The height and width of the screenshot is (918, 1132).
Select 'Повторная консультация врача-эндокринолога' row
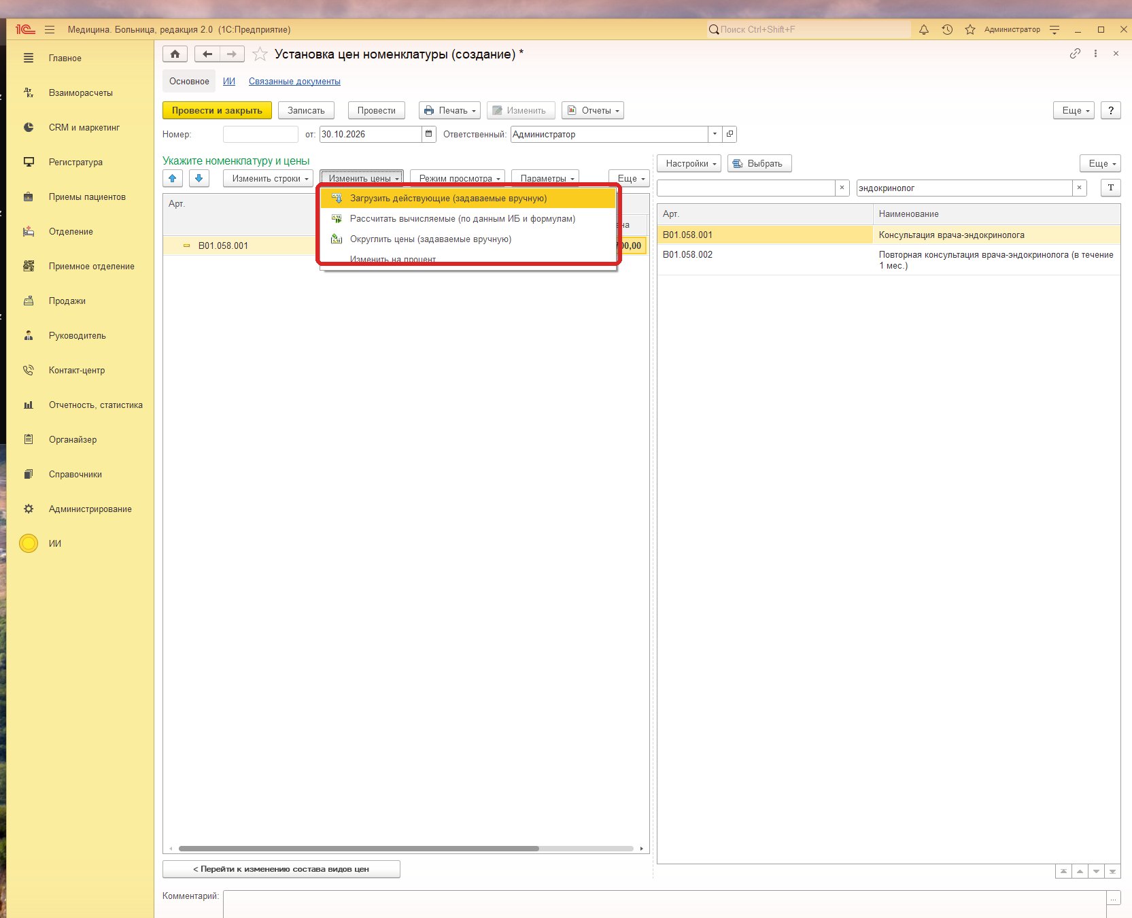pos(889,260)
